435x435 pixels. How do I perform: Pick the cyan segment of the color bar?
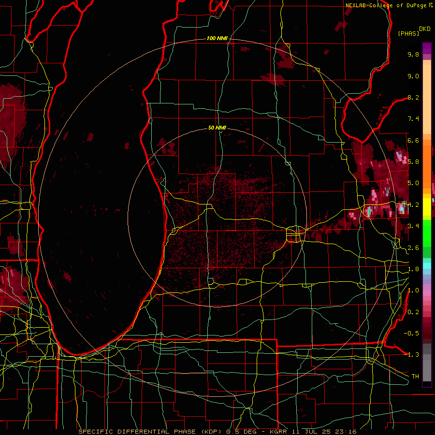(427, 266)
